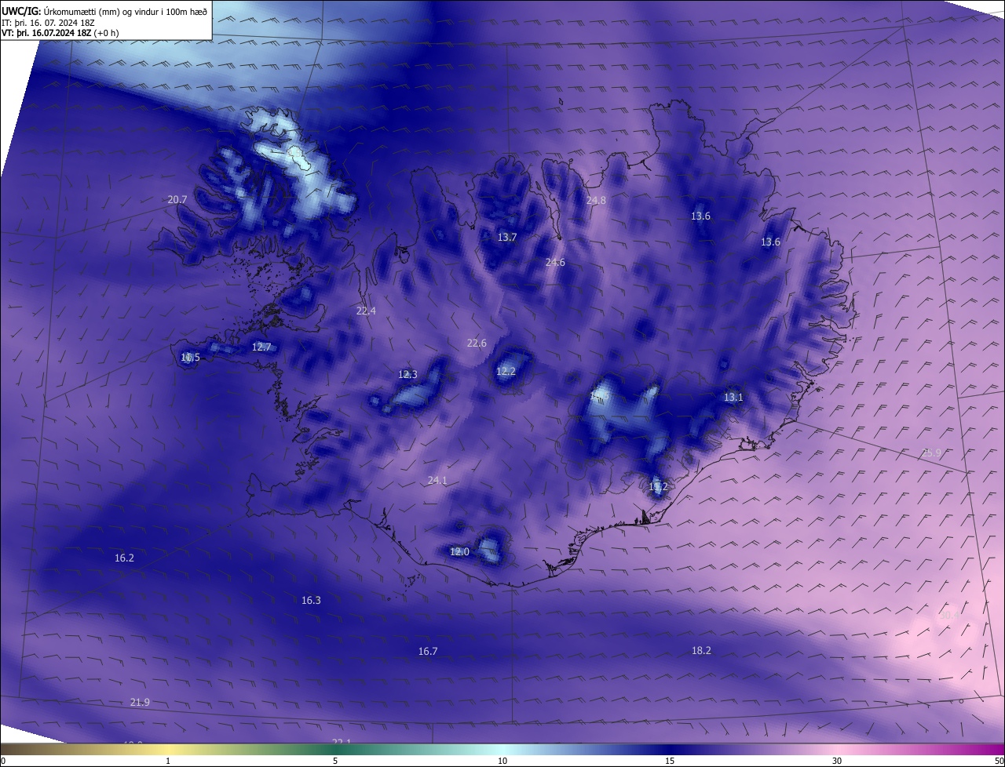The width and height of the screenshot is (1005, 767).
Task: Click the 24.1 value on the map
Action: pos(437,481)
